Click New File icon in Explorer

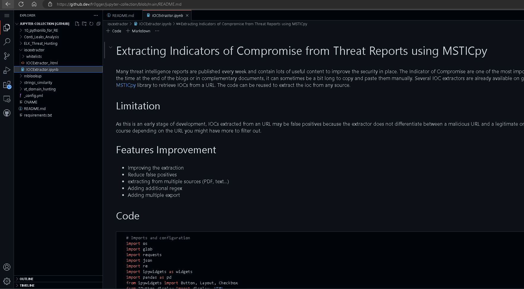77,24
